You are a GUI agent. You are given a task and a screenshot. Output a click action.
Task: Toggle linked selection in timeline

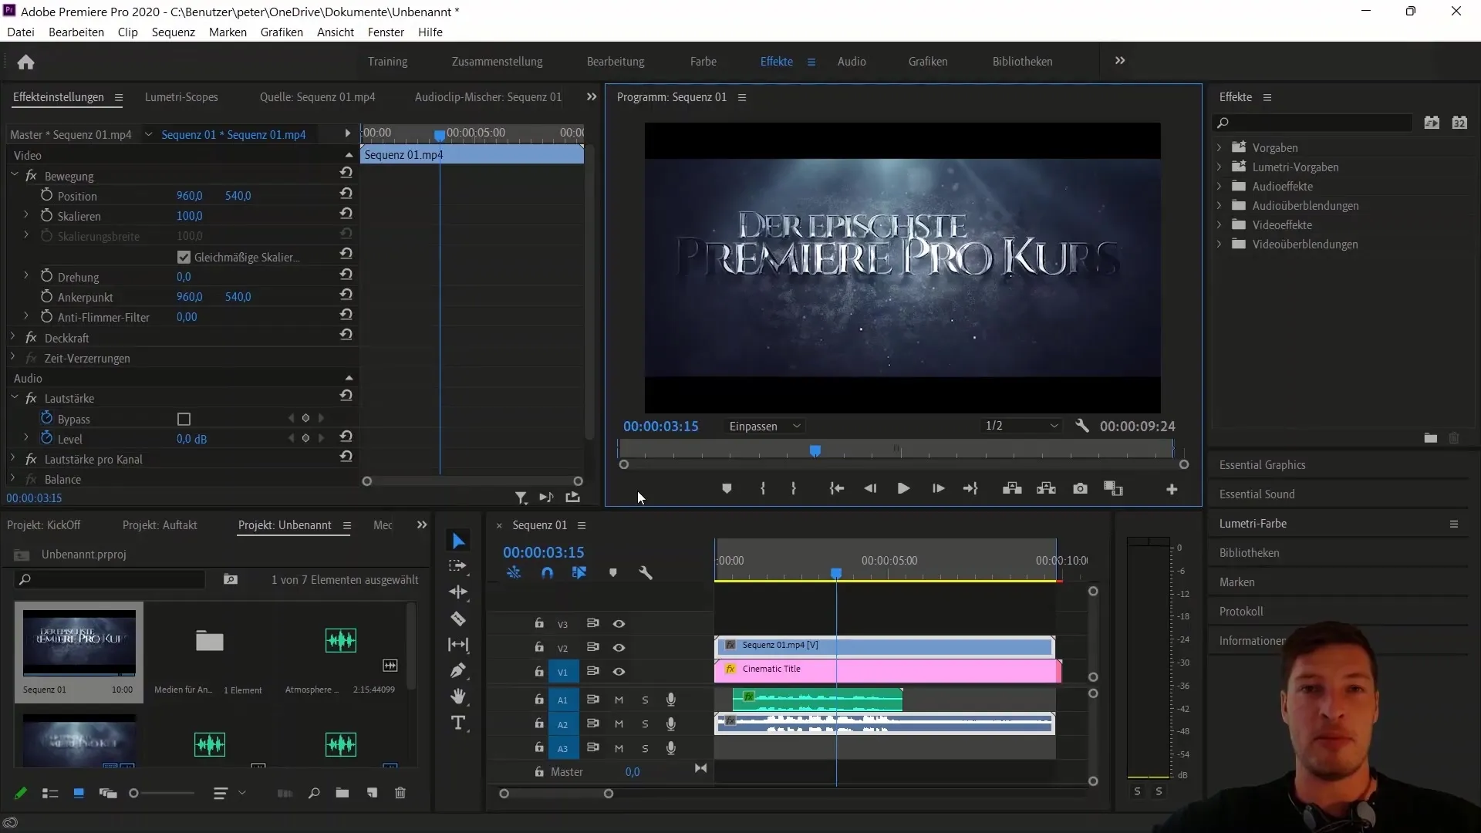(x=579, y=573)
